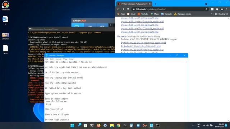The image size is (230, 129).
Task: Click the pyasn cp27m win32 wheel link
Action: click(x=140, y=32)
